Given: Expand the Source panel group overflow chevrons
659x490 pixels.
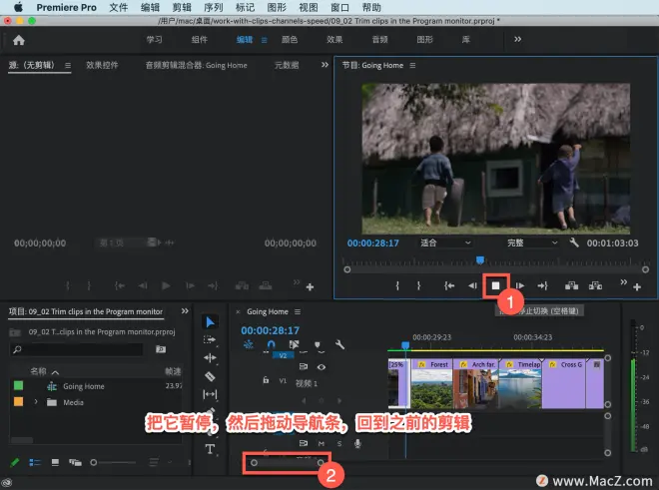Looking at the screenshot, I should click(x=325, y=65).
